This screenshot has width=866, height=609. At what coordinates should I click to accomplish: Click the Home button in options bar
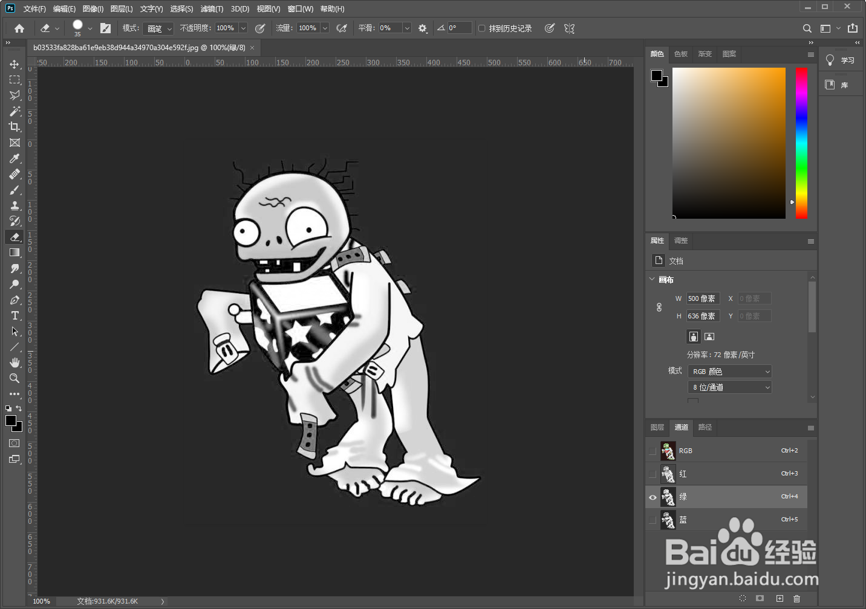click(19, 28)
